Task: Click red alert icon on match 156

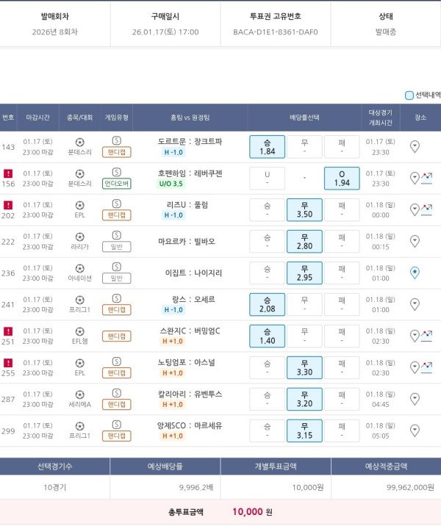Action: pos(8,173)
